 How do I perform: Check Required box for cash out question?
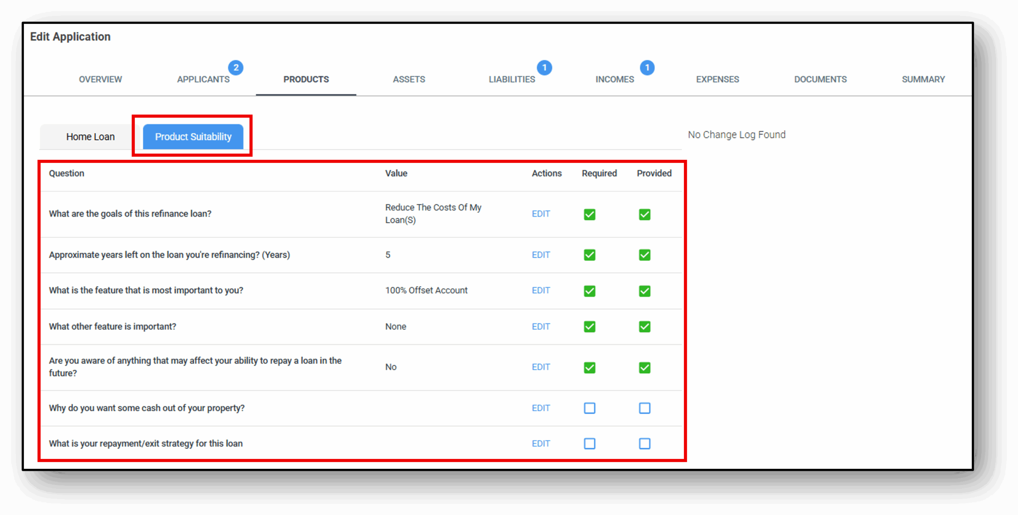(x=589, y=408)
